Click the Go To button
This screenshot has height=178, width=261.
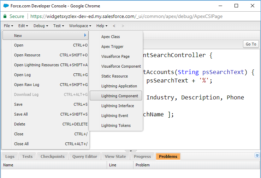(x=251, y=44)
